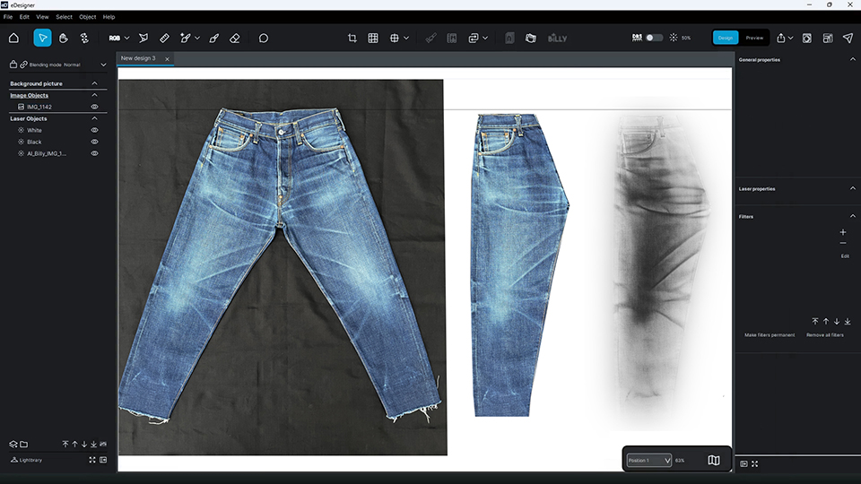Select the AI_Billy_IMG_1 laser object

tap(47, 153)
